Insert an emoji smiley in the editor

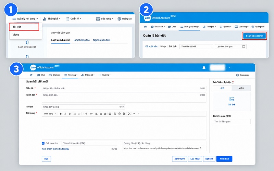[115, 114]
